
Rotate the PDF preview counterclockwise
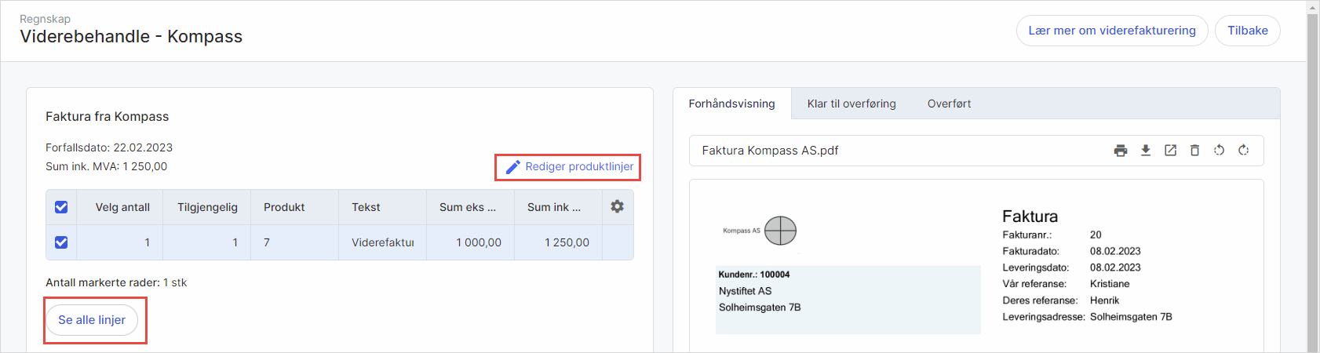(x=1219, y=151)
